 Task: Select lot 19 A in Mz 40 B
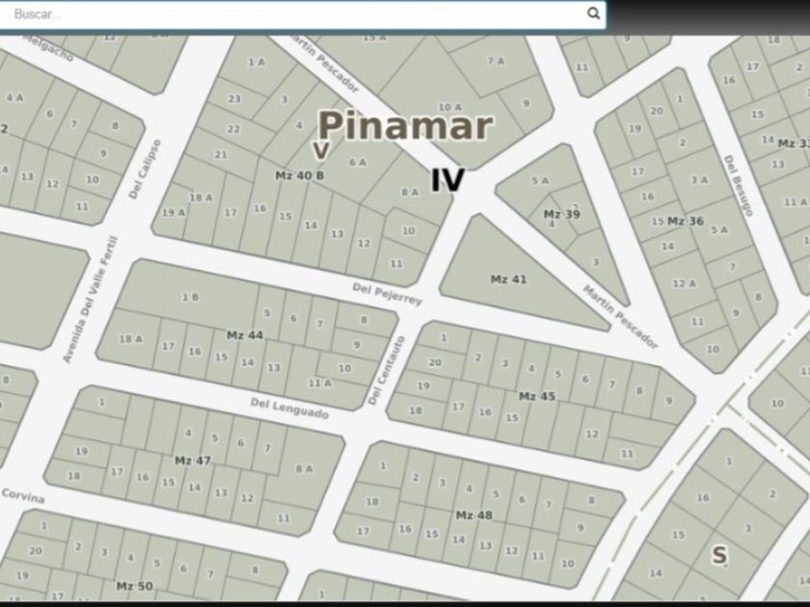coord(174,212)
